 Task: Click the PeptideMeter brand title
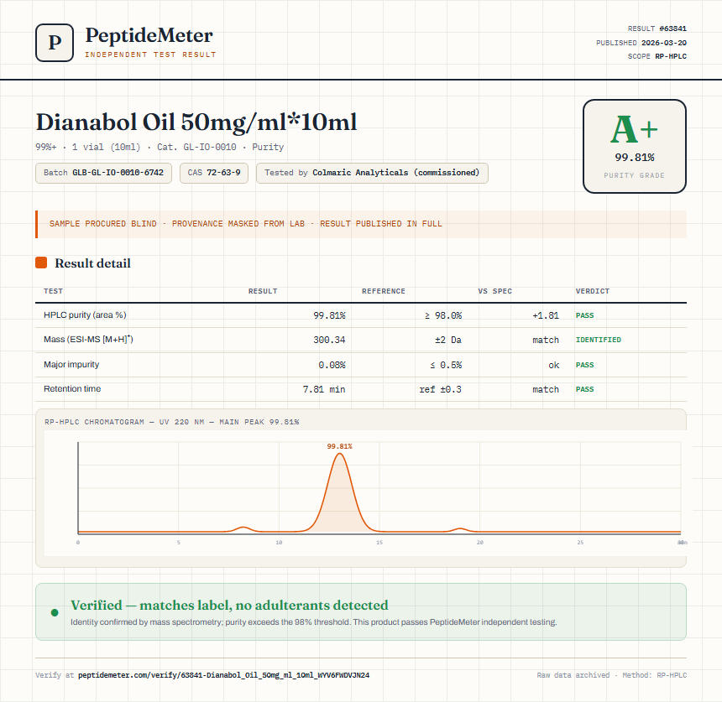(x=149, y=36)
